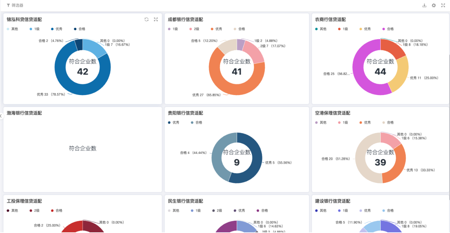Toggle 合格 legend in 空港保理信贷适配 chart
The width and height of the screenshot is (450, 233).
[x=388, y=122]
